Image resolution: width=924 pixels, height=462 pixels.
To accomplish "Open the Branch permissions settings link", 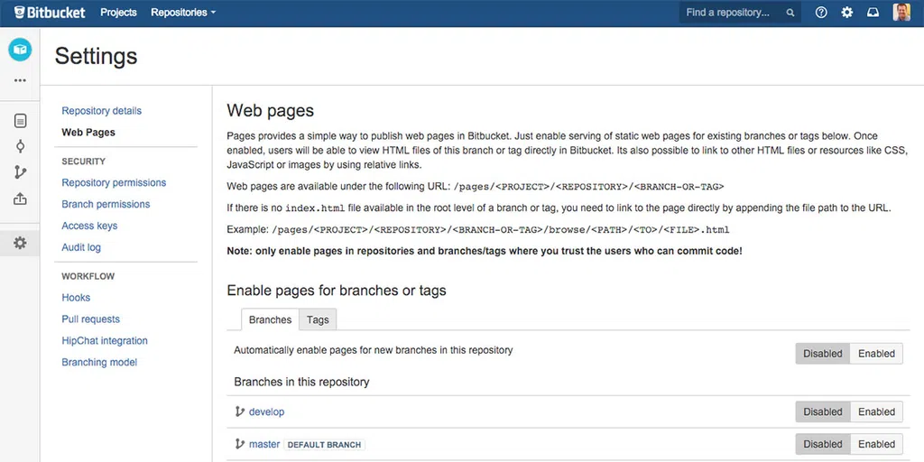I will (106, 204).
